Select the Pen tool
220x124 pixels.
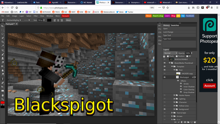(2, 83)
